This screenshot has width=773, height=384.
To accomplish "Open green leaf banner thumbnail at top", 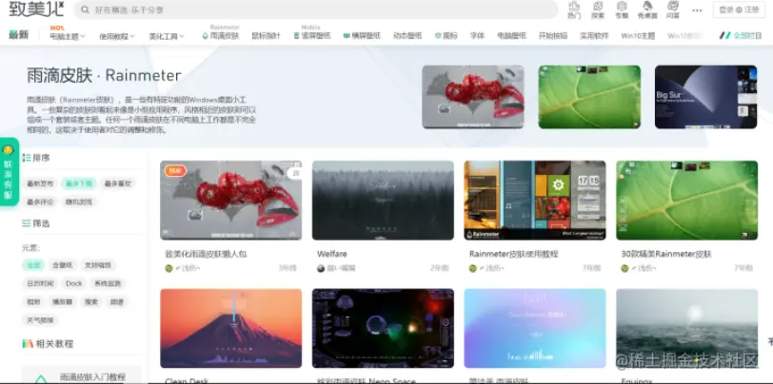I will click(x=589, y=97).
